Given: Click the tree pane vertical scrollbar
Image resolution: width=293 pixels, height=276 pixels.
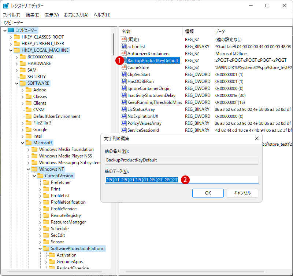Looking at the screenshot, I should 114,44.
